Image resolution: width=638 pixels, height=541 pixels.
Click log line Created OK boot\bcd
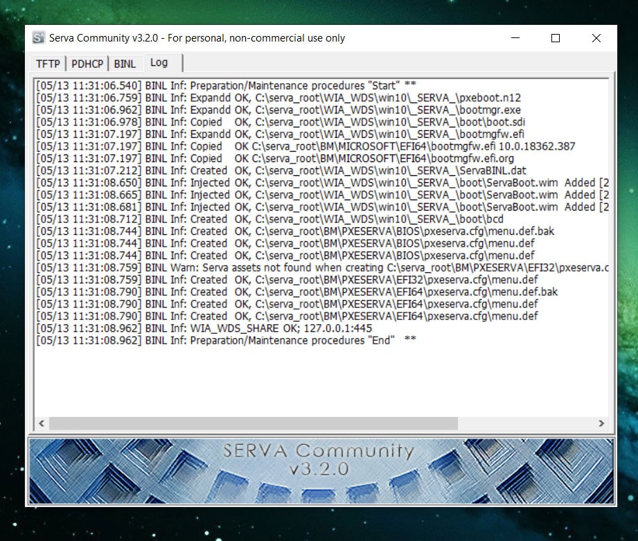pos(269,220)
